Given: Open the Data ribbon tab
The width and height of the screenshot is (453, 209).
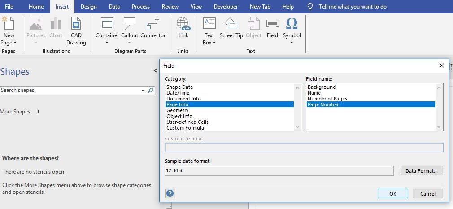Looking at the screenshot, I should [x=114, y=7].
